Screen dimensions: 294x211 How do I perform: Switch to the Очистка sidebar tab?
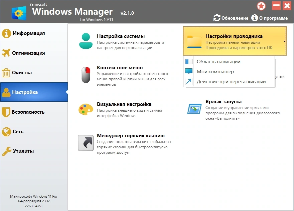pyautogui.click(x=34, y=73)
